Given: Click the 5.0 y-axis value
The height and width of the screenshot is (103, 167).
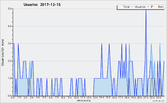Looking at the screenshot, I should 9,9.
